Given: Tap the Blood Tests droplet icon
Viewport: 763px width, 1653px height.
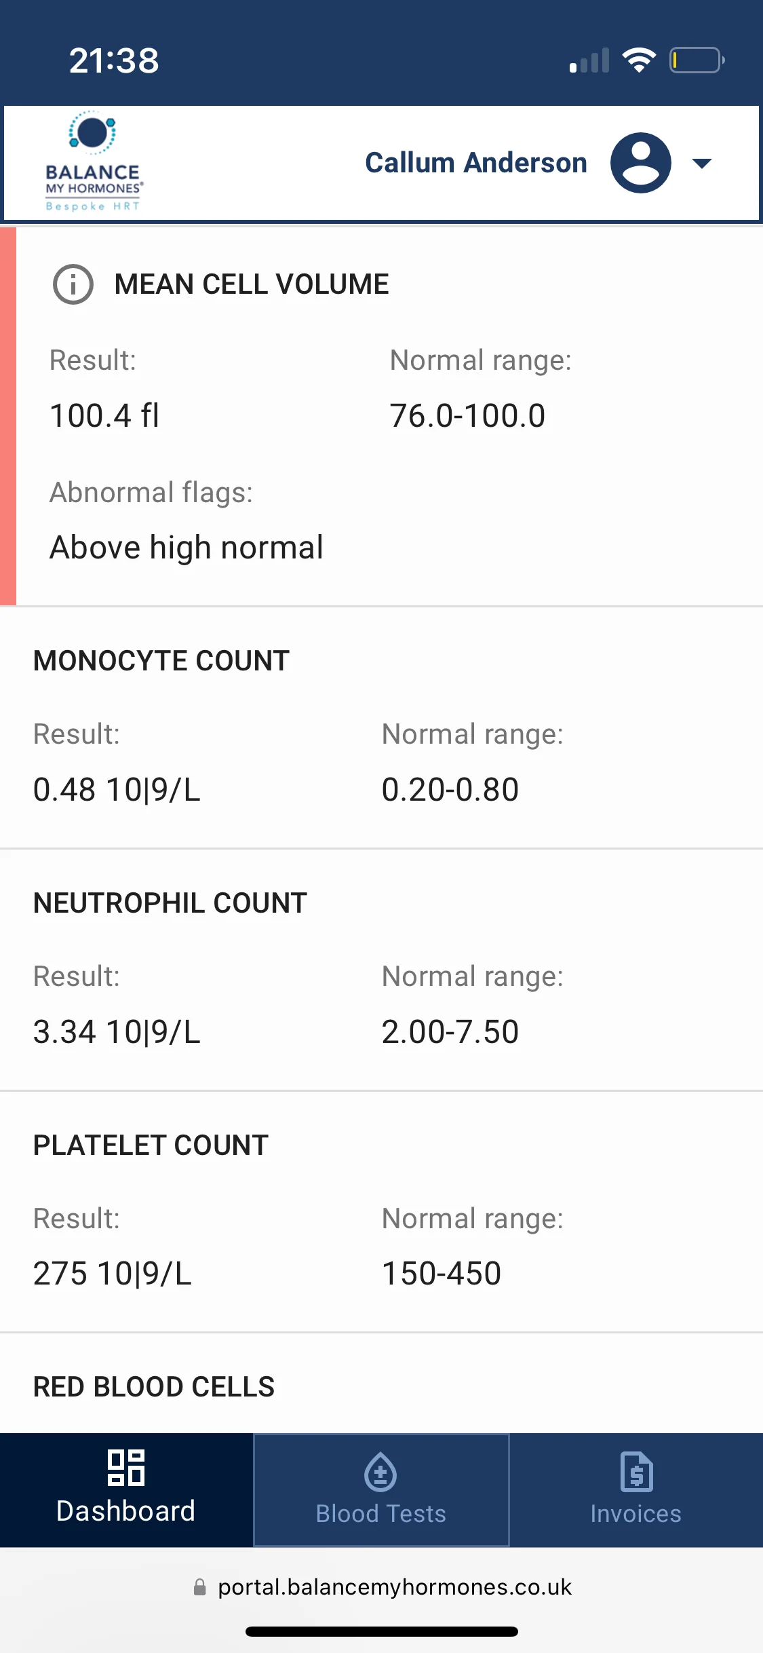Looking at the screenshot, I should point(380,1472).
